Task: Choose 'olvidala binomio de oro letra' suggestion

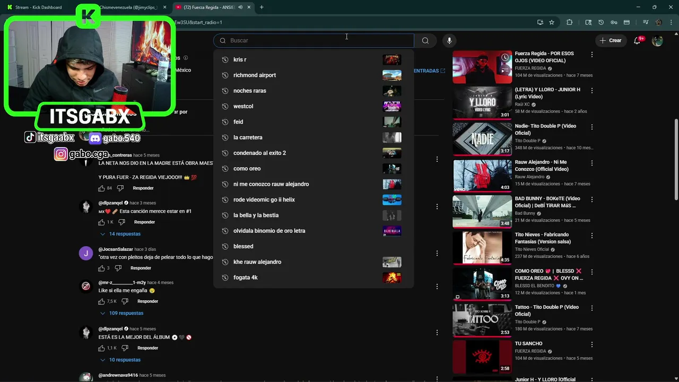Action: (x=314, y=231)
